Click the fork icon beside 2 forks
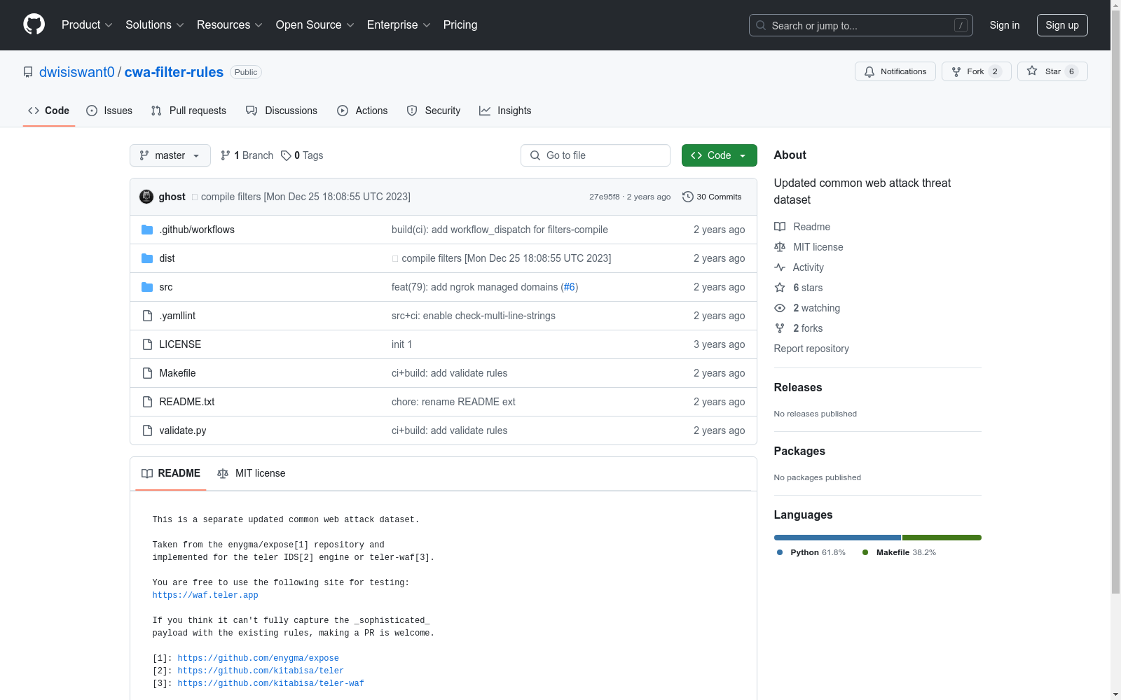Image resolution: width=1121 pixels, height=700 pixels. (x=780, y=328)
